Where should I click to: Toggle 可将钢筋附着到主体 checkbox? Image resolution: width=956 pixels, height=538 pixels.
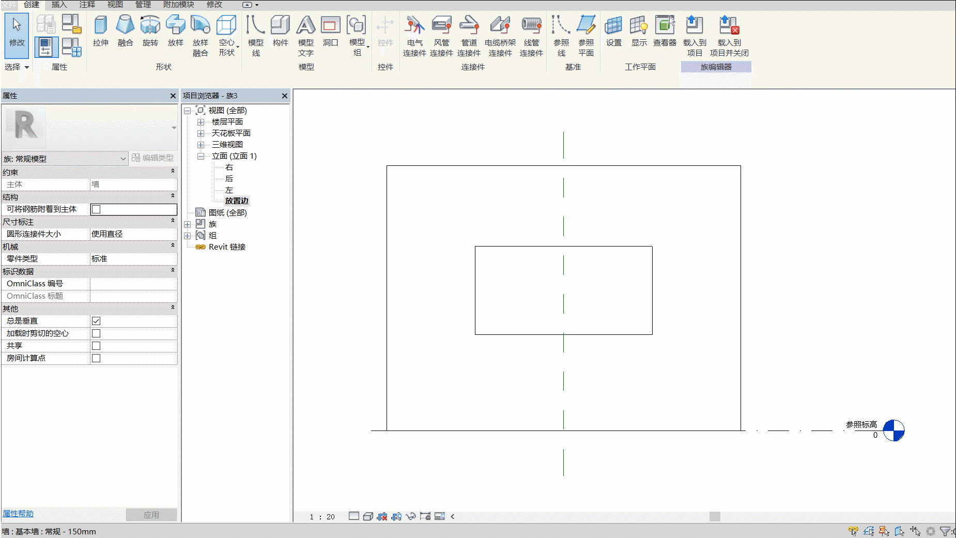pos(96,209)
